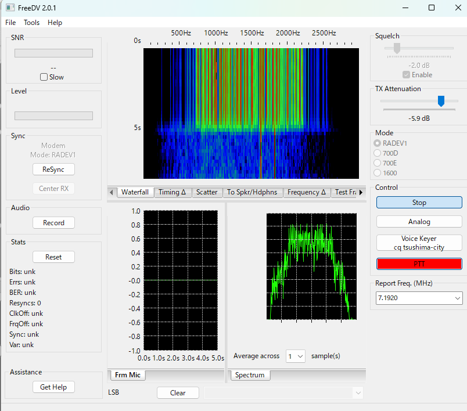Click the FrqOff: unk stat

tap(26, 324)
